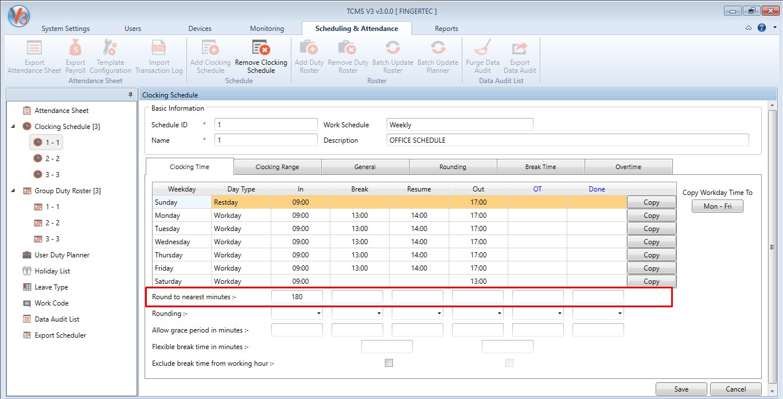
Task: Click Export Payroll ribbon icon
Action: (75, 56)
